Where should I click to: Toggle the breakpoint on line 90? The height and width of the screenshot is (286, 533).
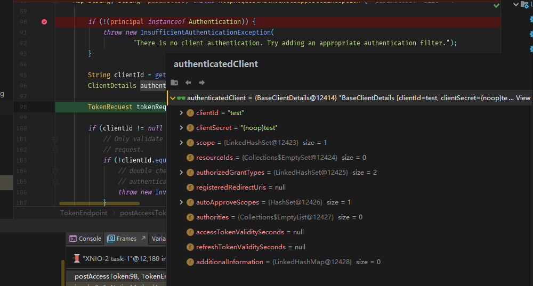pos(44,22)
